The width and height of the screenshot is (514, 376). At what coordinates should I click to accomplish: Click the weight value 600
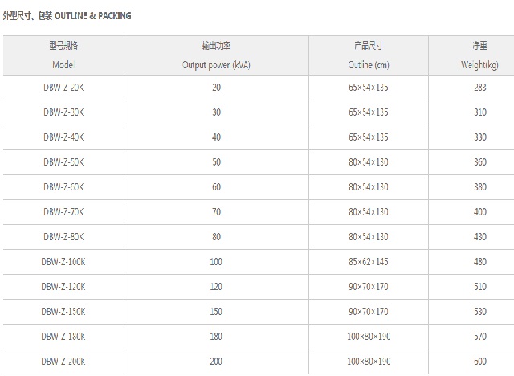480,362
